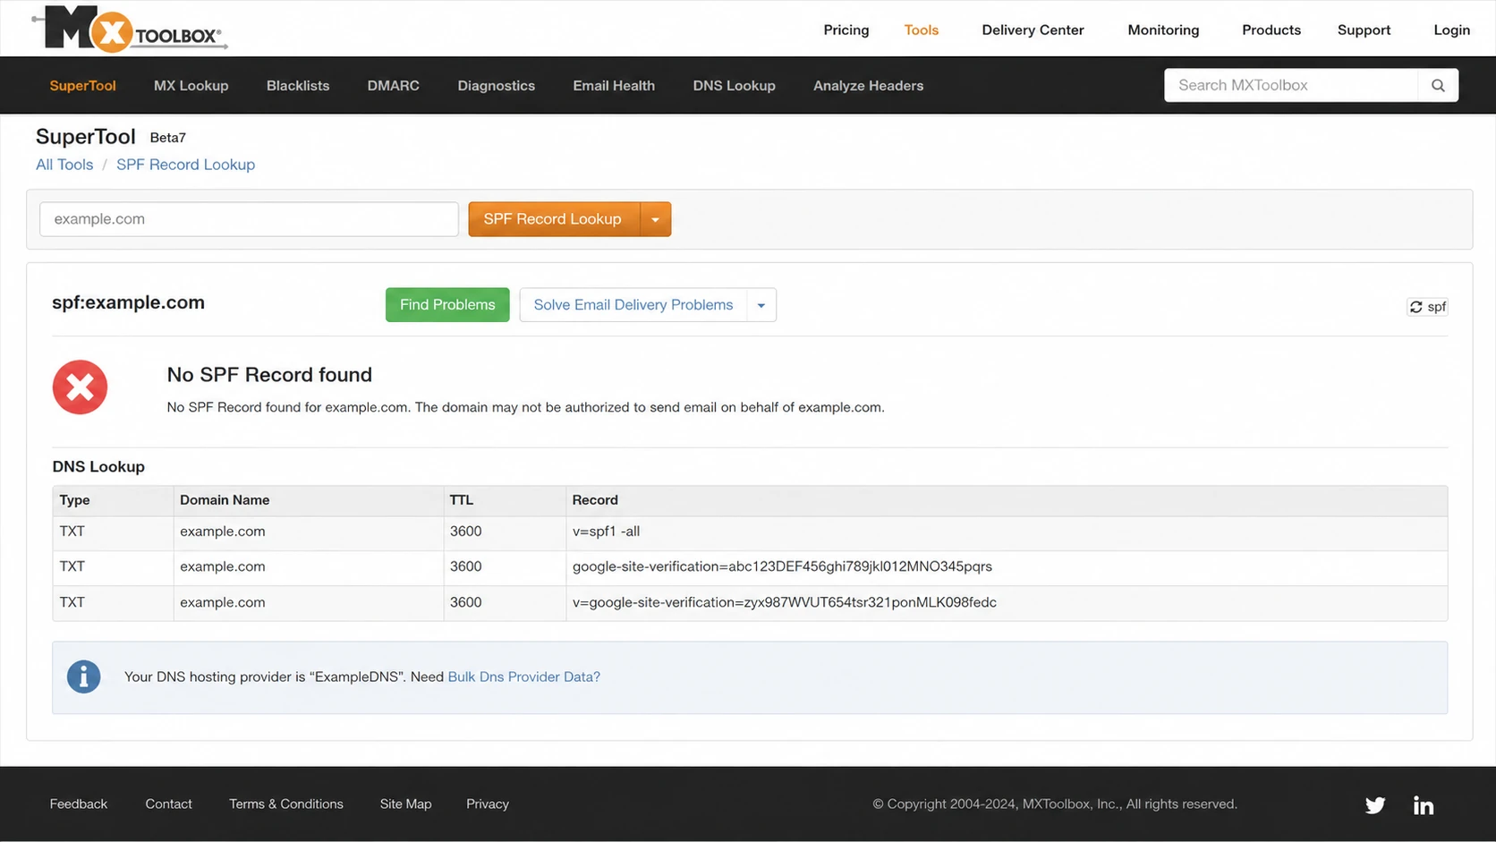Open the Twitter icon in footer
The image size is (1496, 842).
pyautogui.click(x=1375, y=804)
